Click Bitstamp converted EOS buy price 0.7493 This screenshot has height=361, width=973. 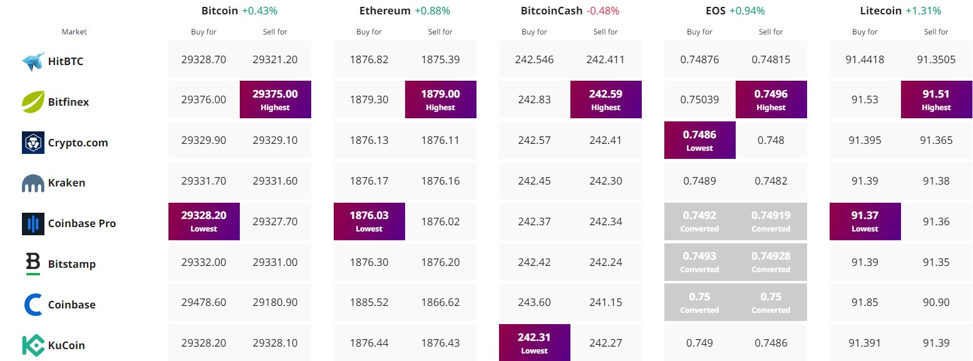[700, 262]
